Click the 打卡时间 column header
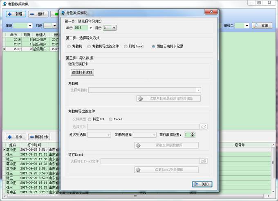278x201 pixels. point(34,145)
